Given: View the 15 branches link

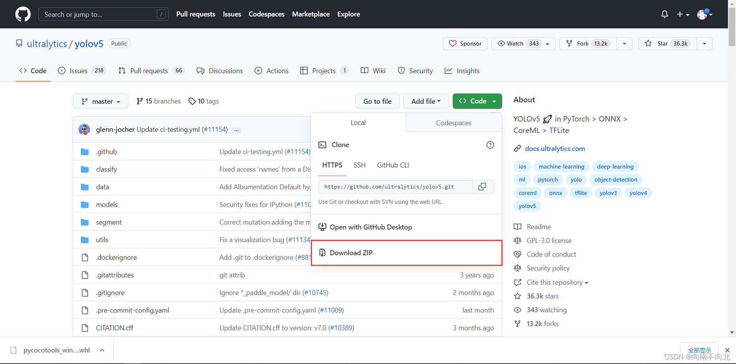Looking at the screenshot, I should point(159,101).
